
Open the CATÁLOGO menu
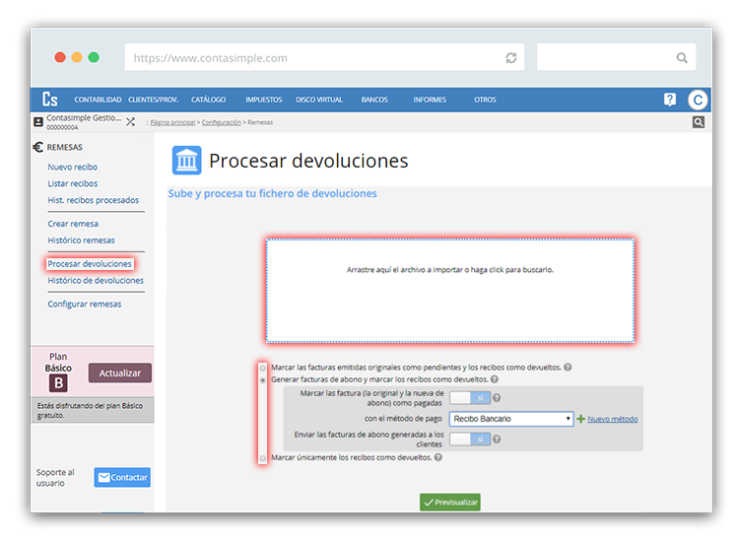[208, 100]
